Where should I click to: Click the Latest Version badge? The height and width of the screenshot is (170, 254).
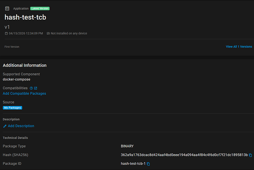point(40,8)
